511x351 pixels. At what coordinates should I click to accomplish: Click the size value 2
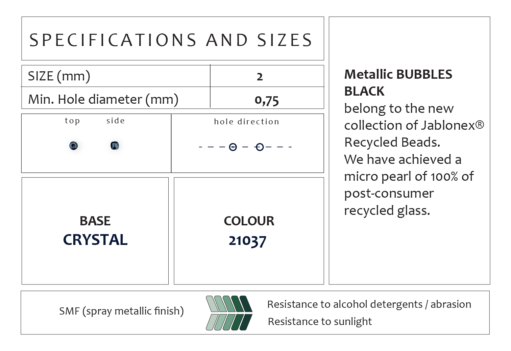click(x=260, y=77)
